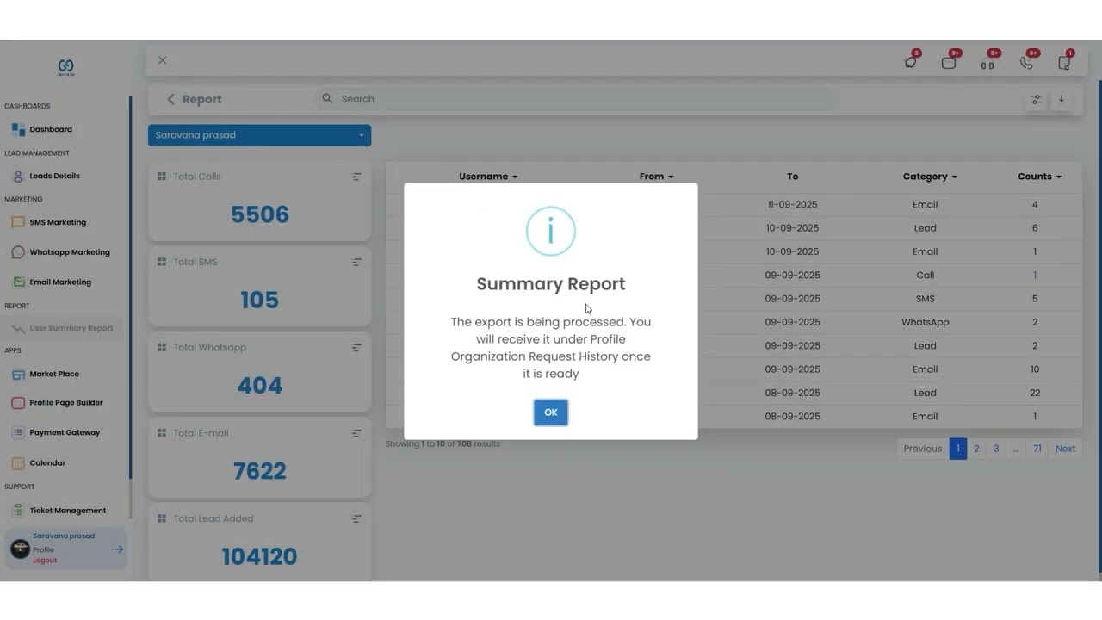Click the profile arrow icon

117,549
